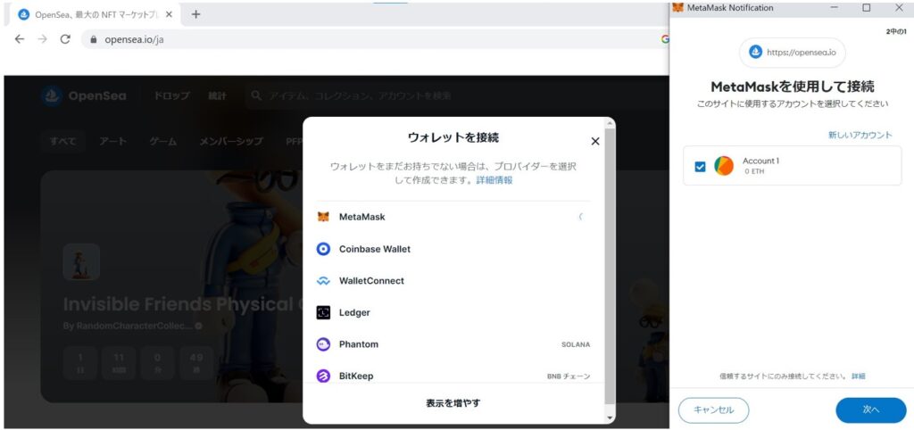This screenshot has height=430, width=914.
Task: Choose the BitKeep label
Action: pos(356,376)
